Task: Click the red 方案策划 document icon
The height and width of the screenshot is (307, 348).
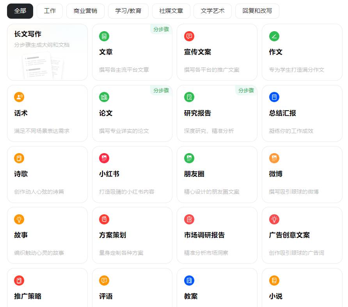Action: click(104, 219)
